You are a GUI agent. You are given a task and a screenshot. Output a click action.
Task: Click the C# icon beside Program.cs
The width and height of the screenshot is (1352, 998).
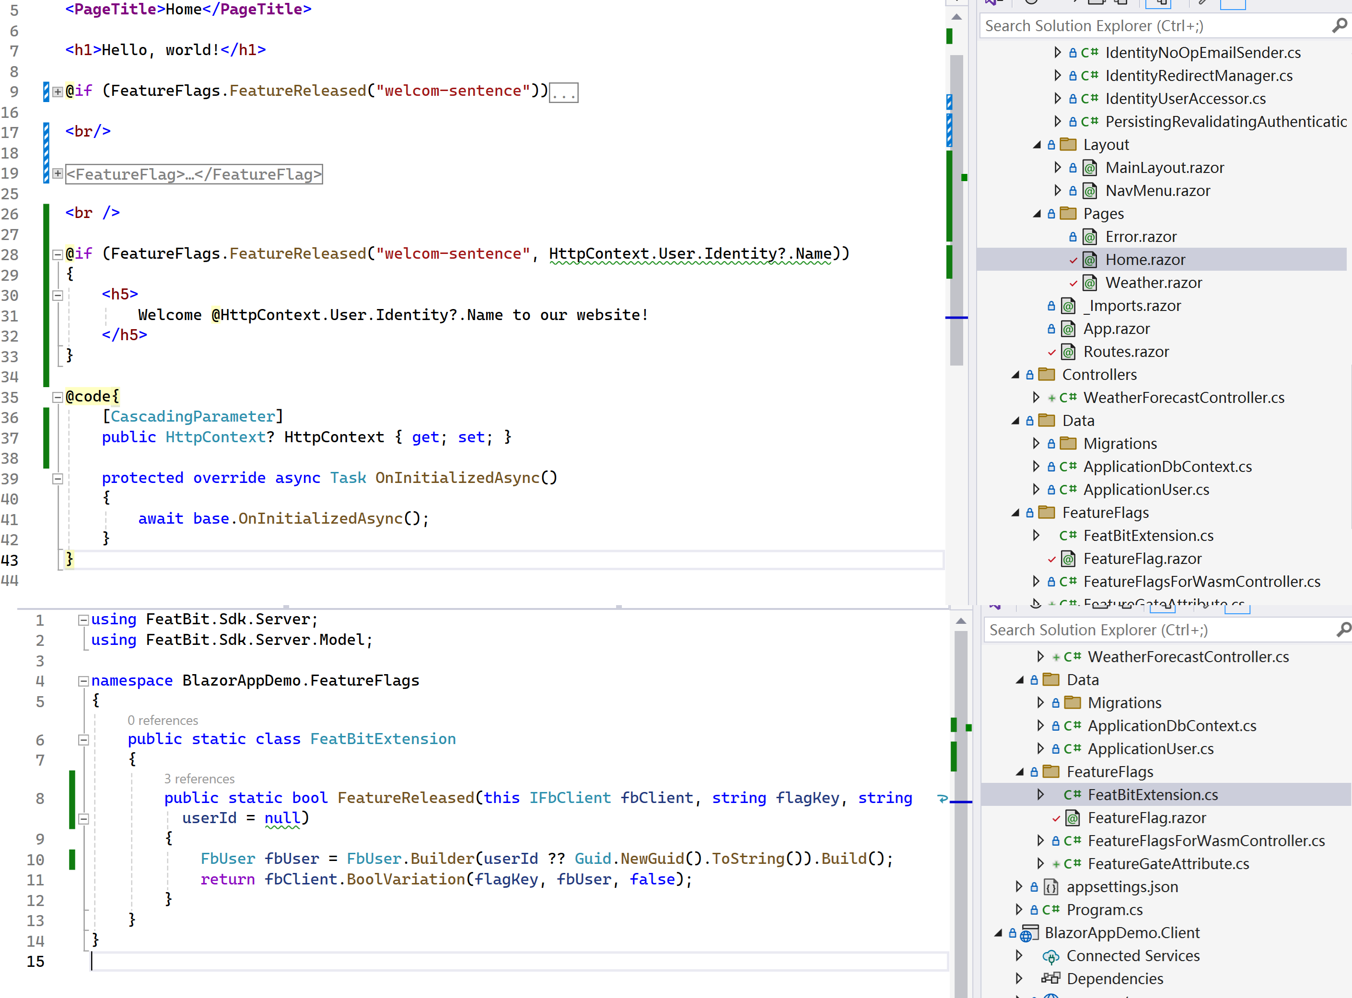pyautogui.click(x=1051, y=910)
